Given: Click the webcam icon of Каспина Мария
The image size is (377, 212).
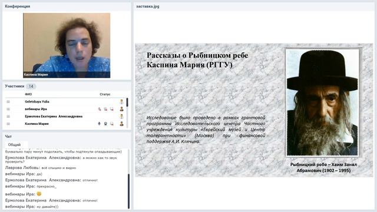Looking at the screenshot, I should pos(105,124).
